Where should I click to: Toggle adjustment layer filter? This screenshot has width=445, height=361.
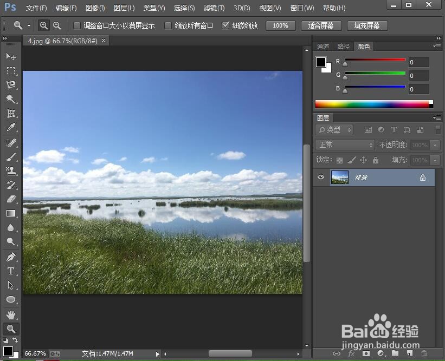[x=381, y=130]
